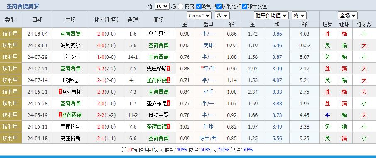This screenshot has width=376, height=158.
Task: Open the Crow* bookmaker dropdown
Action: [199, 16]
